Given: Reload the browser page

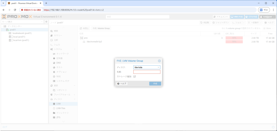Looking at the screenshot, I should [x=15, y=10].
